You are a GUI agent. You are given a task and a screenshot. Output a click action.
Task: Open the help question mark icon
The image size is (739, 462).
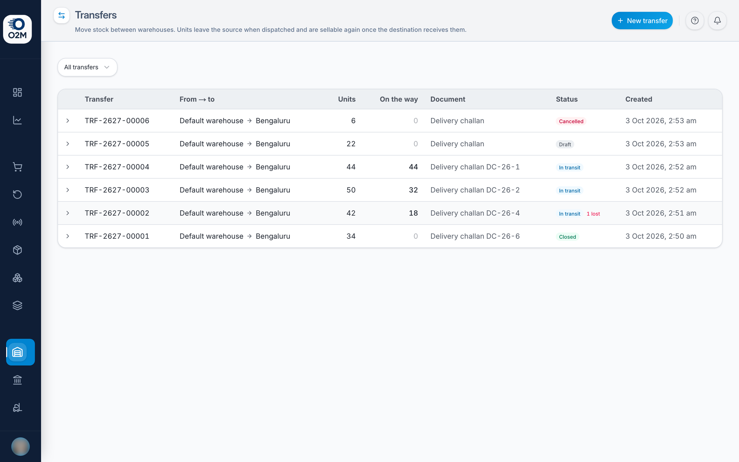point(695,20)
